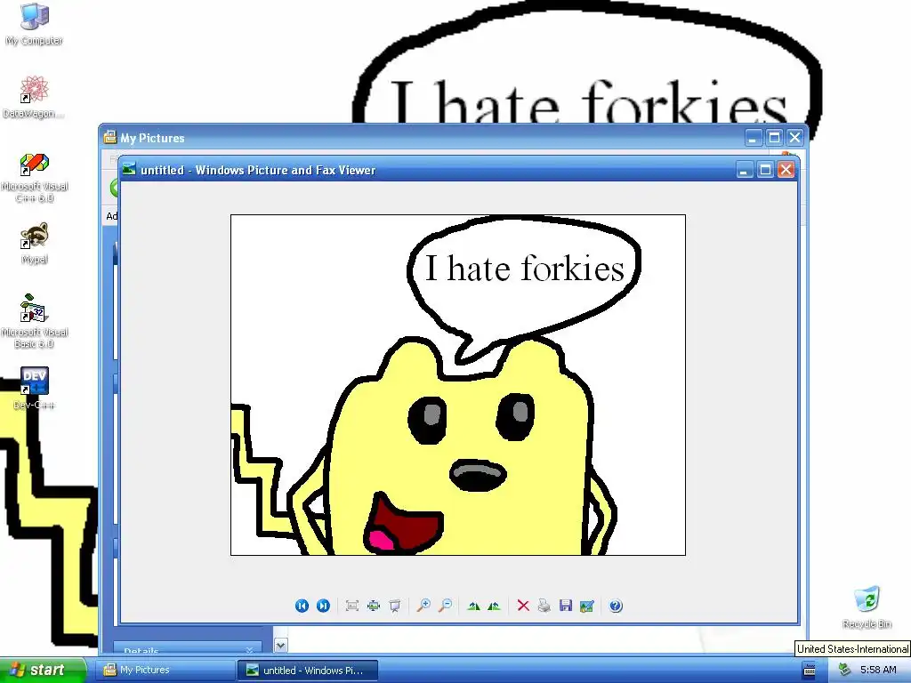The image size is (911, 683).
Task: Close the My Pictures window
Action: (794, 138)
